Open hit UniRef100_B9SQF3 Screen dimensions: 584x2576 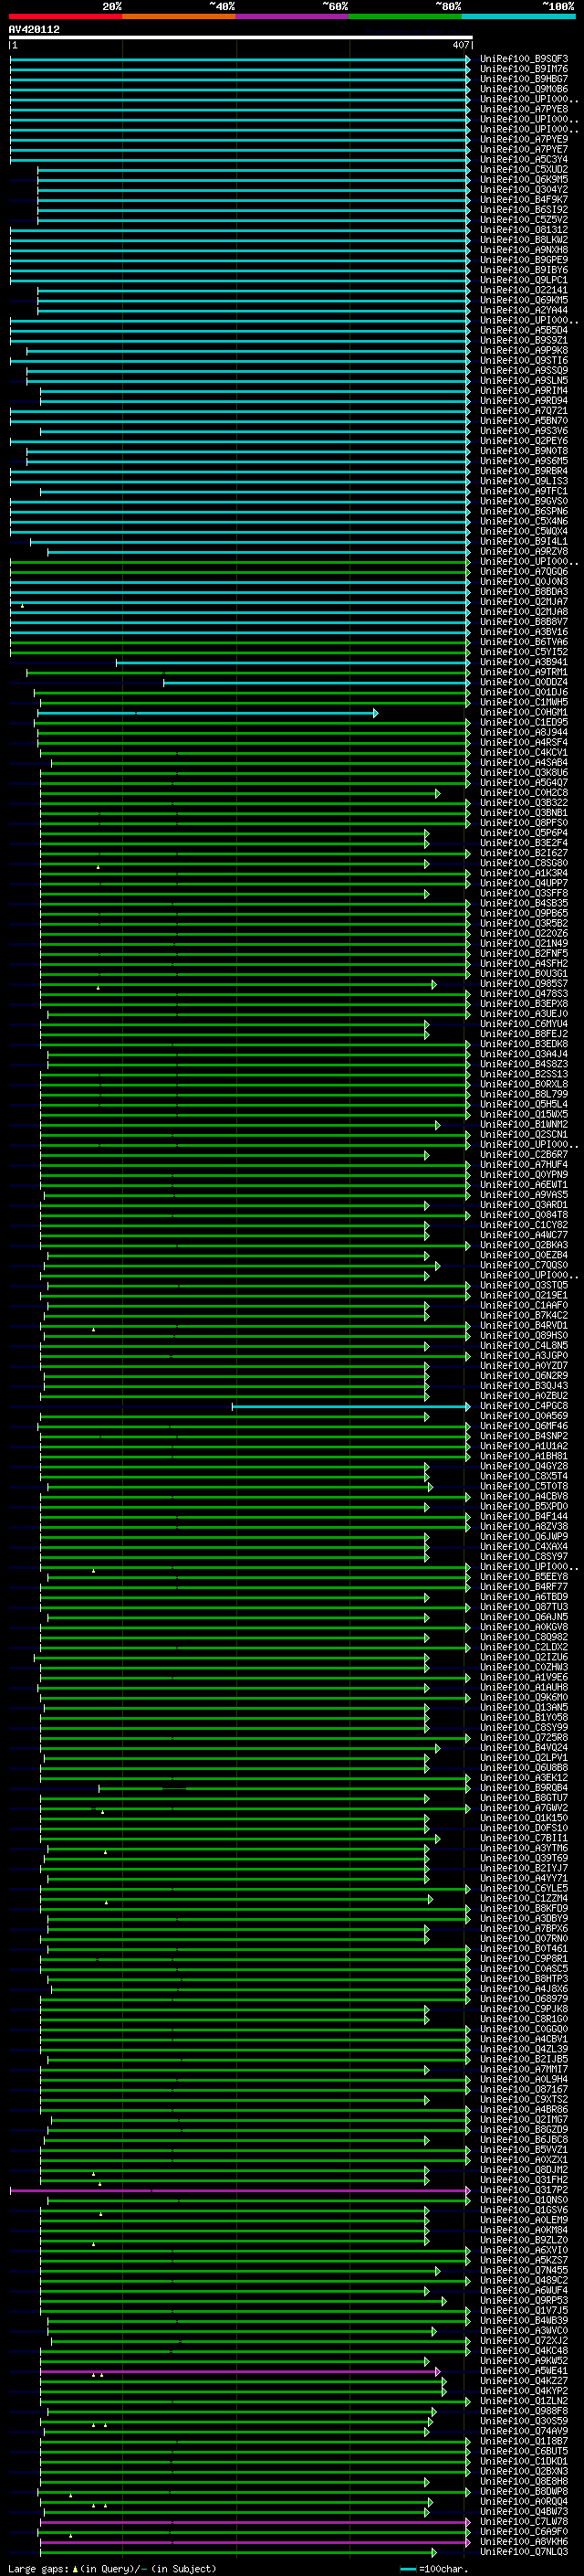pyautogui.click(x=523, y=59)
